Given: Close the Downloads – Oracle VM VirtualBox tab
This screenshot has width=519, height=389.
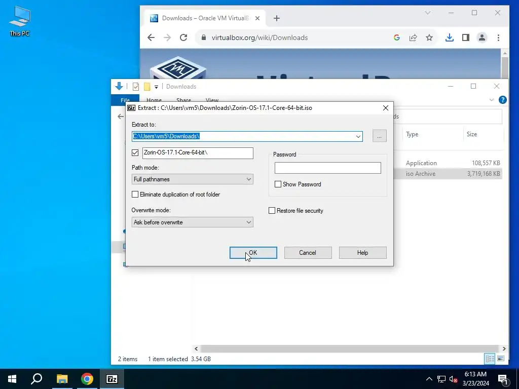Looking at the screenshot, I should click(257, 18).
